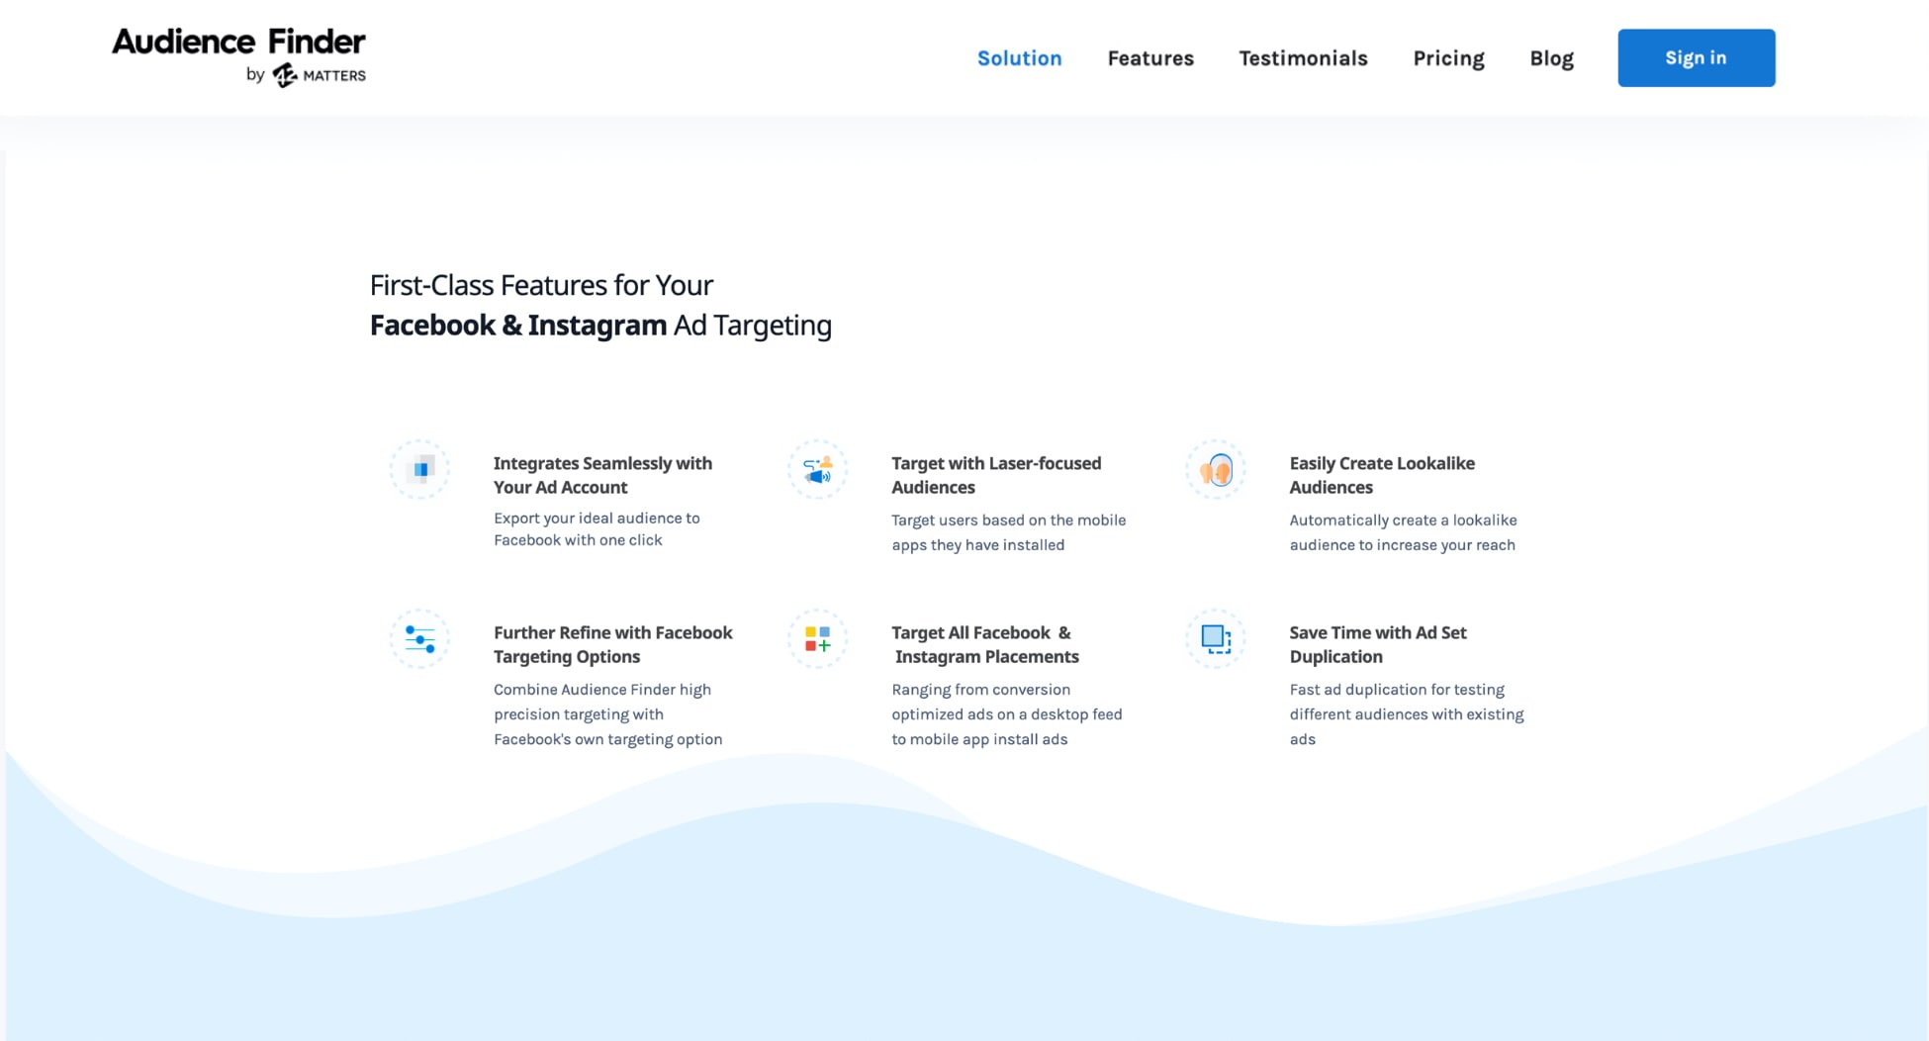Open the Solution nav item
The width and height of the screenshot is (1929, 1041).
tap(1019, 58)
